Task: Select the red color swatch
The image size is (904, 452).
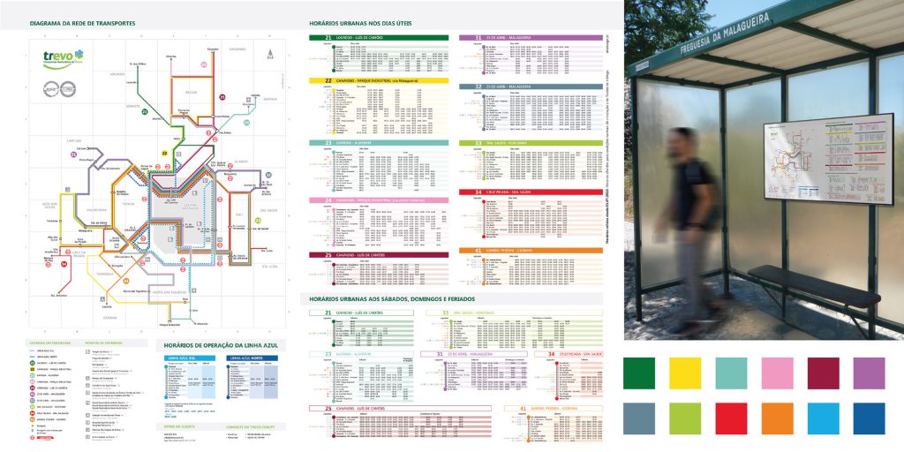Action: [x=731, y=418]
